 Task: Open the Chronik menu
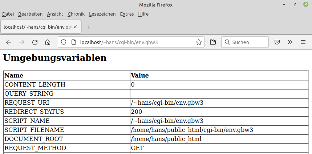pyautogui.click(x=76, y=14)
